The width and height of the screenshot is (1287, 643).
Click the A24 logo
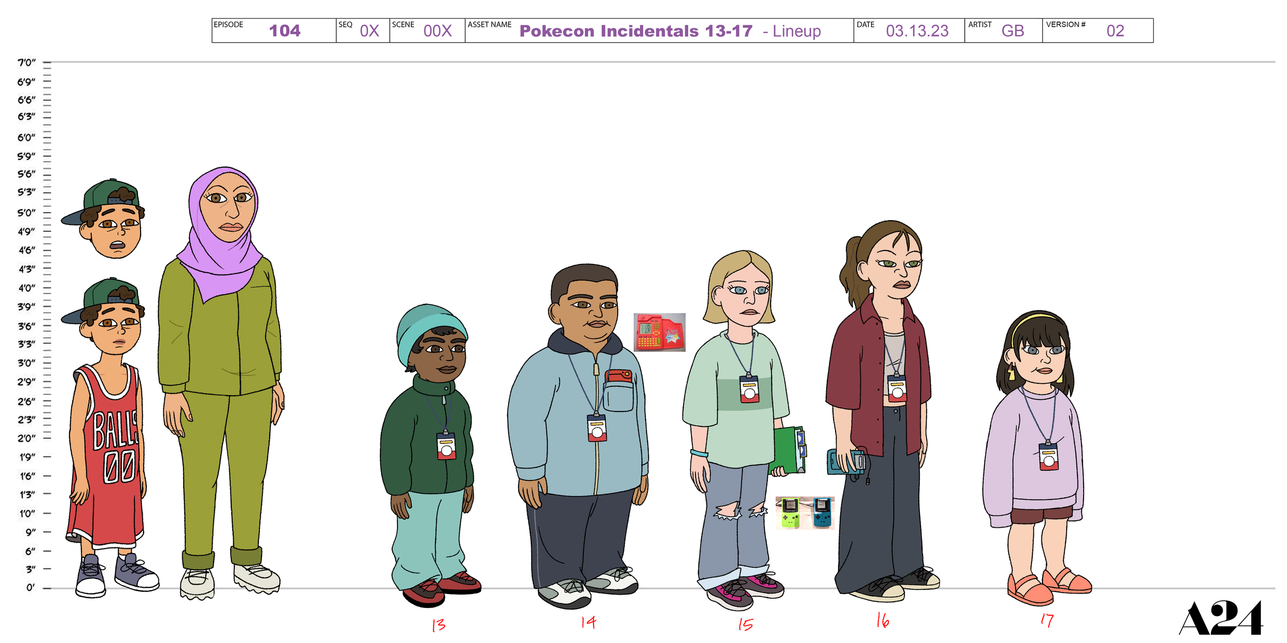pos(1220,618)
